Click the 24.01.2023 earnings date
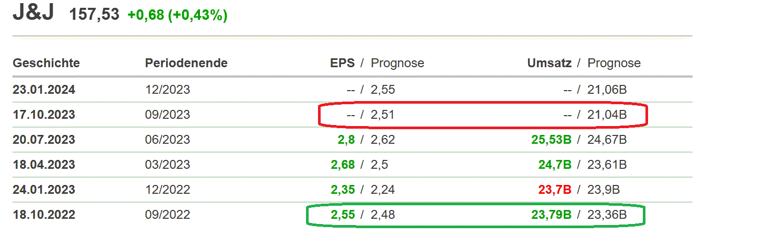This screenshot has width=764, height=236. point(44,190)
